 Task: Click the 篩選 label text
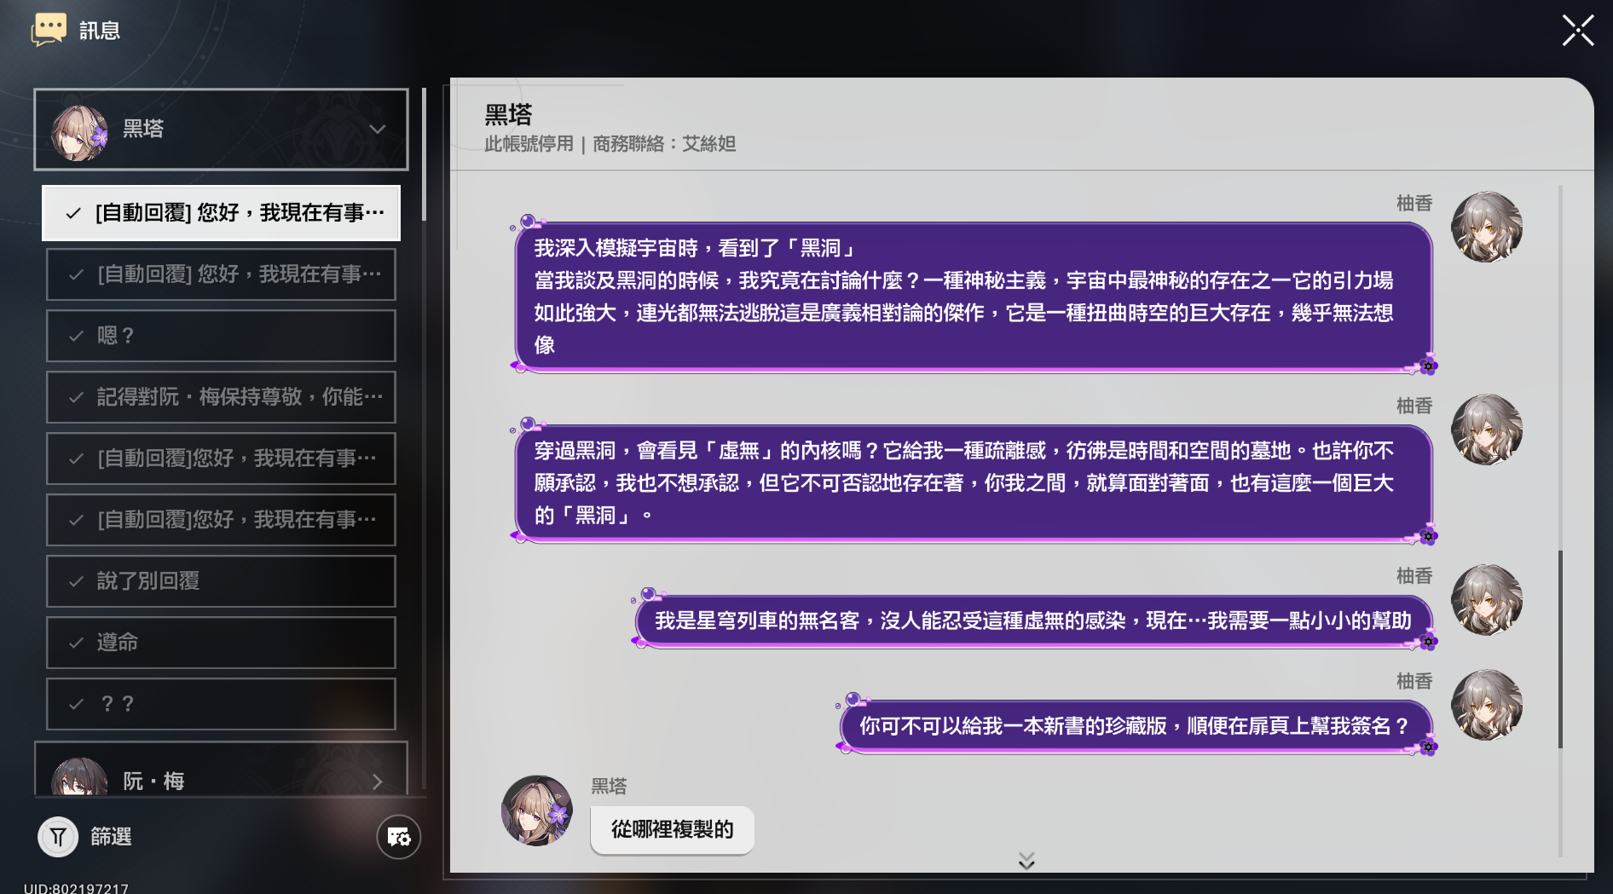click(x=111, y=837)
